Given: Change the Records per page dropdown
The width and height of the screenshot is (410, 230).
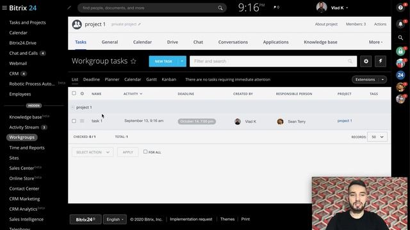Looking at the screenshot, I should (x=377, y=137).
